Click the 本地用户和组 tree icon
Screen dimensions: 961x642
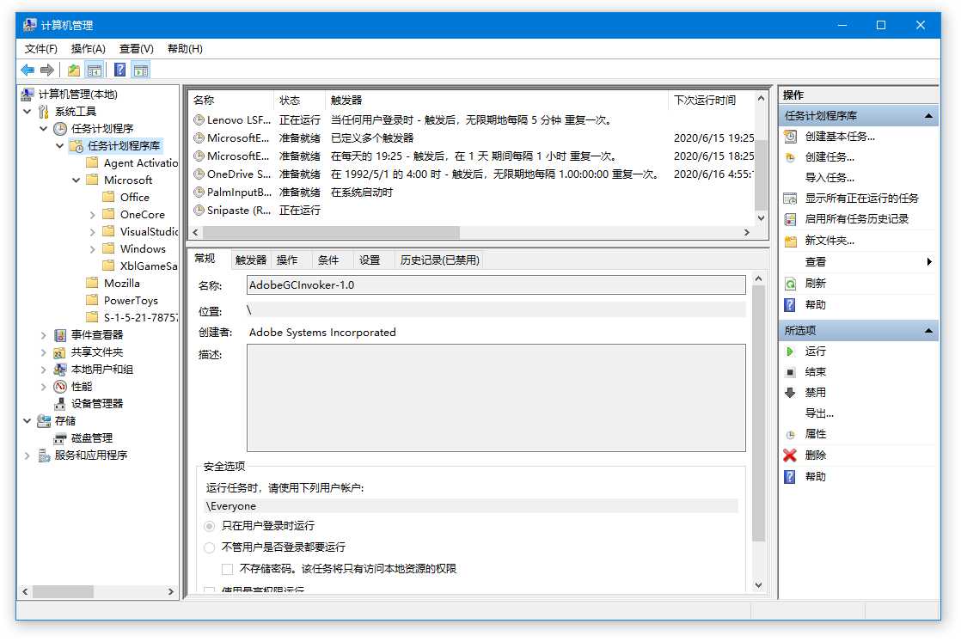(x=60, y=370)
